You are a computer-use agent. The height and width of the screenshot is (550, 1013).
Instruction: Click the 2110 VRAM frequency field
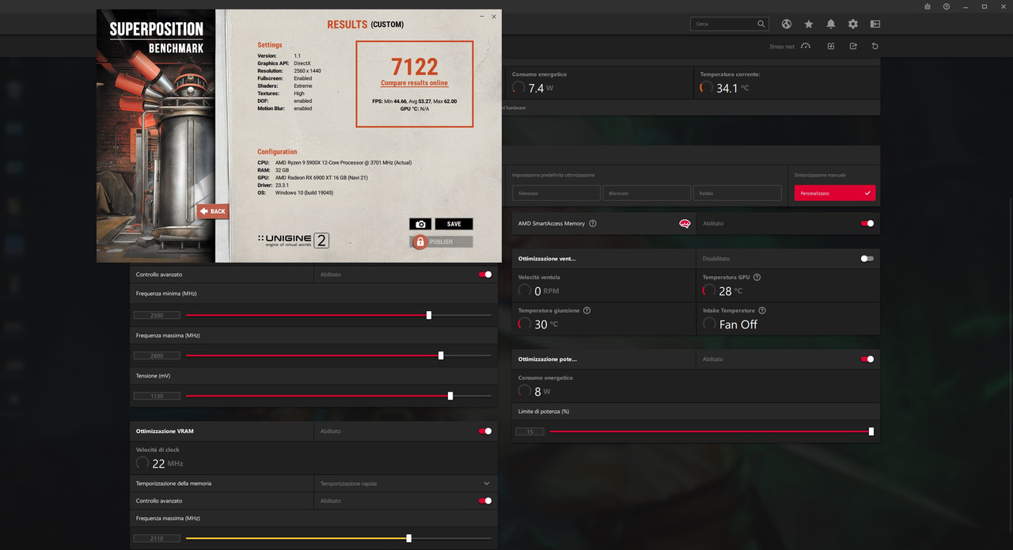157,538
